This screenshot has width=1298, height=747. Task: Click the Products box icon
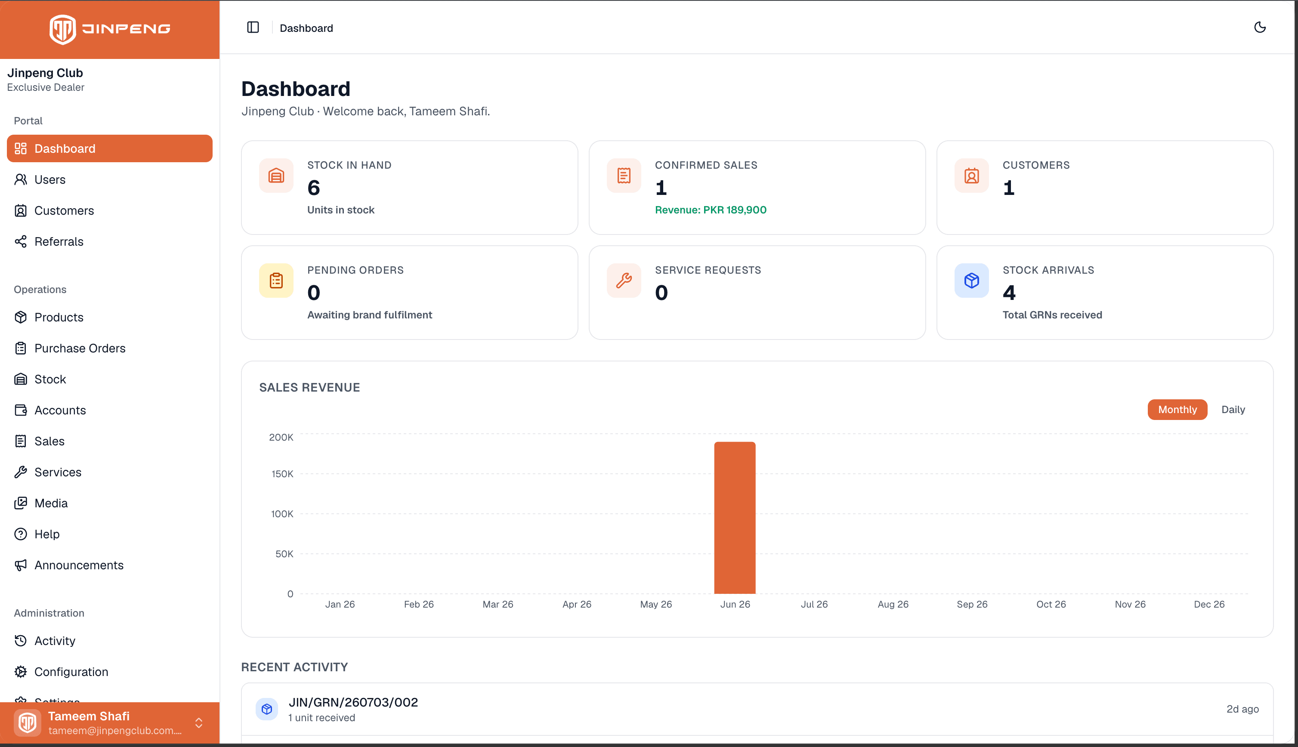coord(21,318)
